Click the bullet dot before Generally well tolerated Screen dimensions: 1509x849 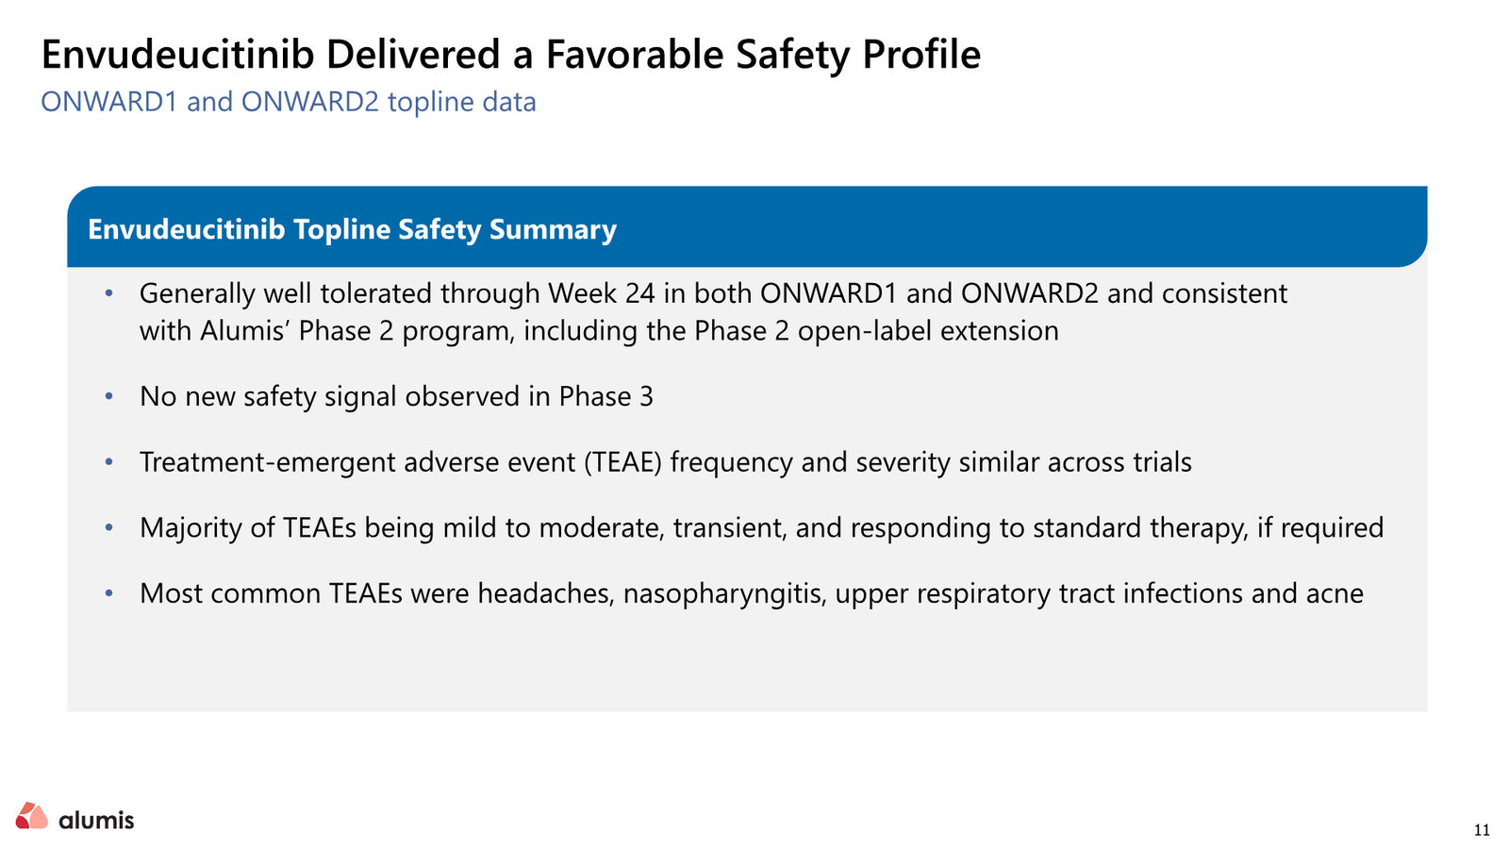pos(109,294)
